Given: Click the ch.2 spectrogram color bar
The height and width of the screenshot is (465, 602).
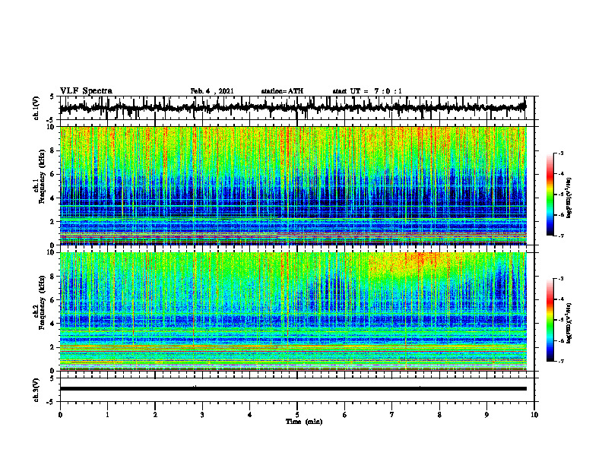Looking at the screenshot, I should tap(550, 320).
